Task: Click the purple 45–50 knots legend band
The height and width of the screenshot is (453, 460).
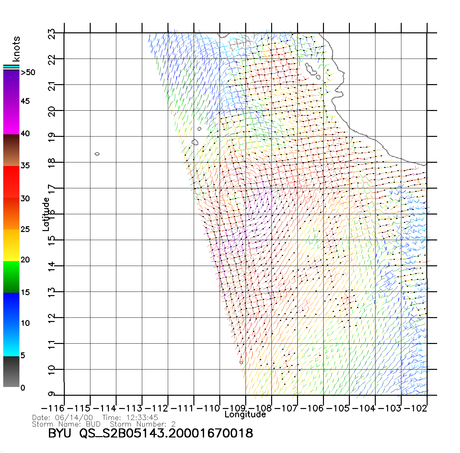Action: (11, 86)
